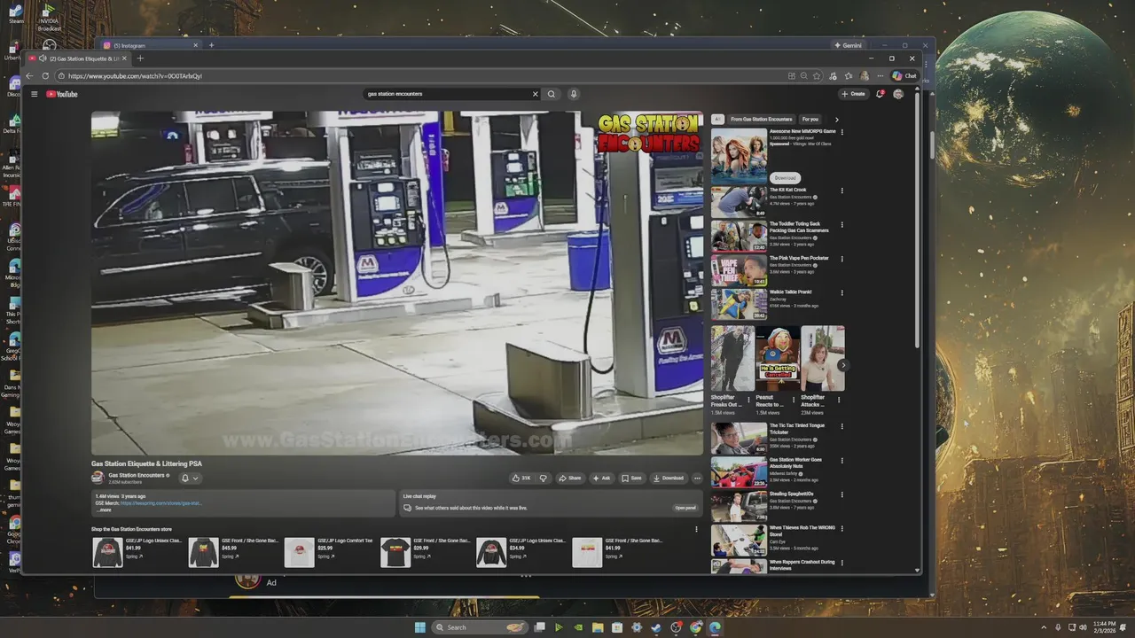Open the YouTube hamburger guide menu
The height and width of the screenshot is (638, 1135).
pos(35,94)
